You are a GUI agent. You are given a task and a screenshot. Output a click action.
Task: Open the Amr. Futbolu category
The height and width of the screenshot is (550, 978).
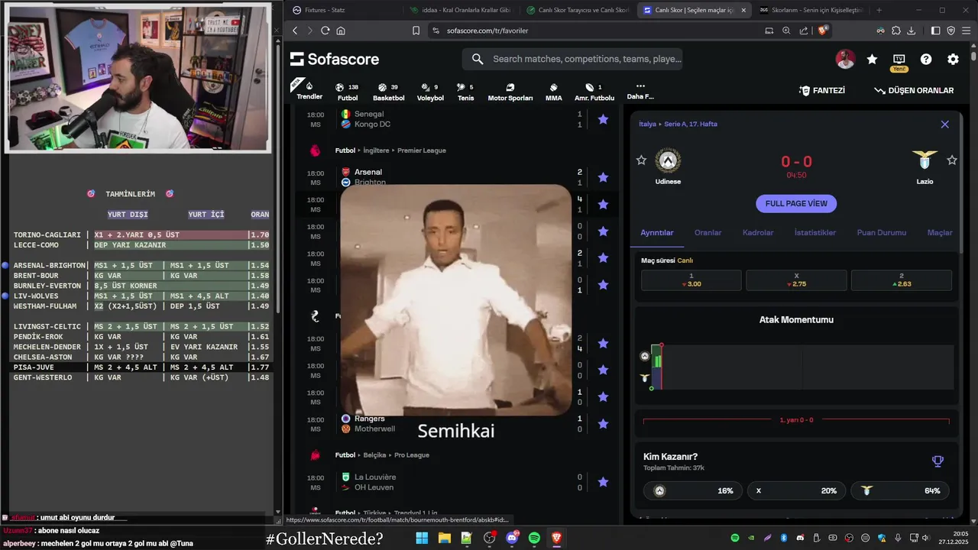594,92
